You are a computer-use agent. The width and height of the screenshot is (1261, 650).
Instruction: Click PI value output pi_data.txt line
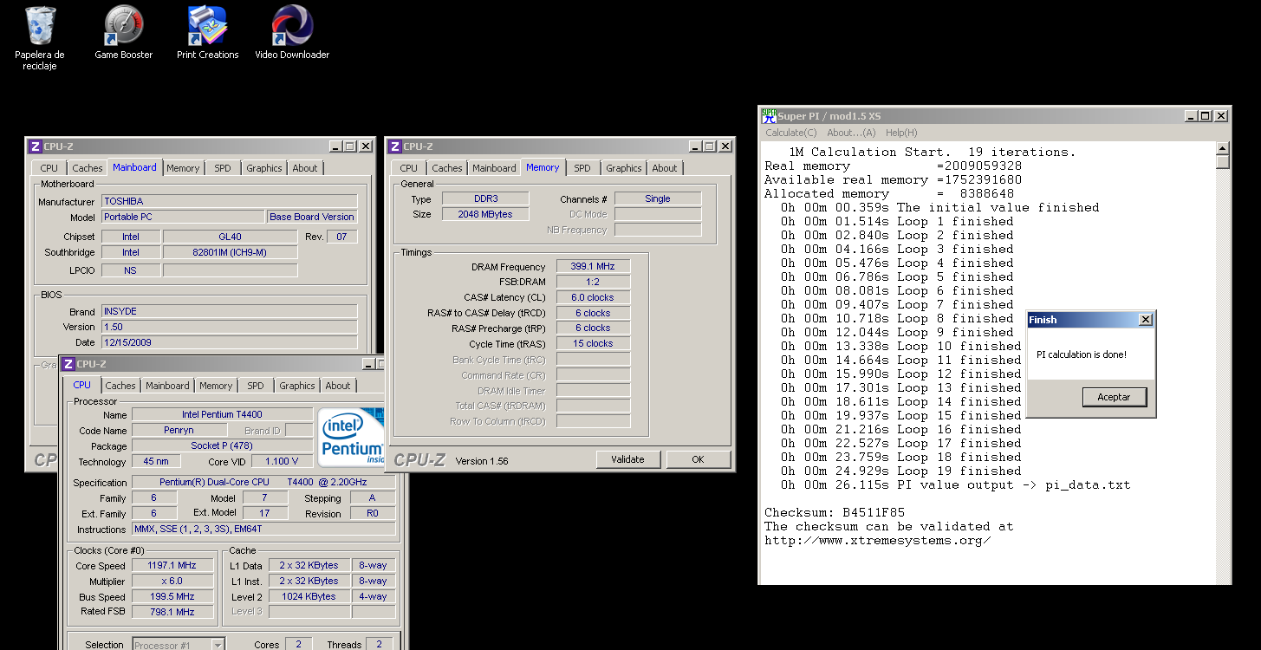[955, 484]
